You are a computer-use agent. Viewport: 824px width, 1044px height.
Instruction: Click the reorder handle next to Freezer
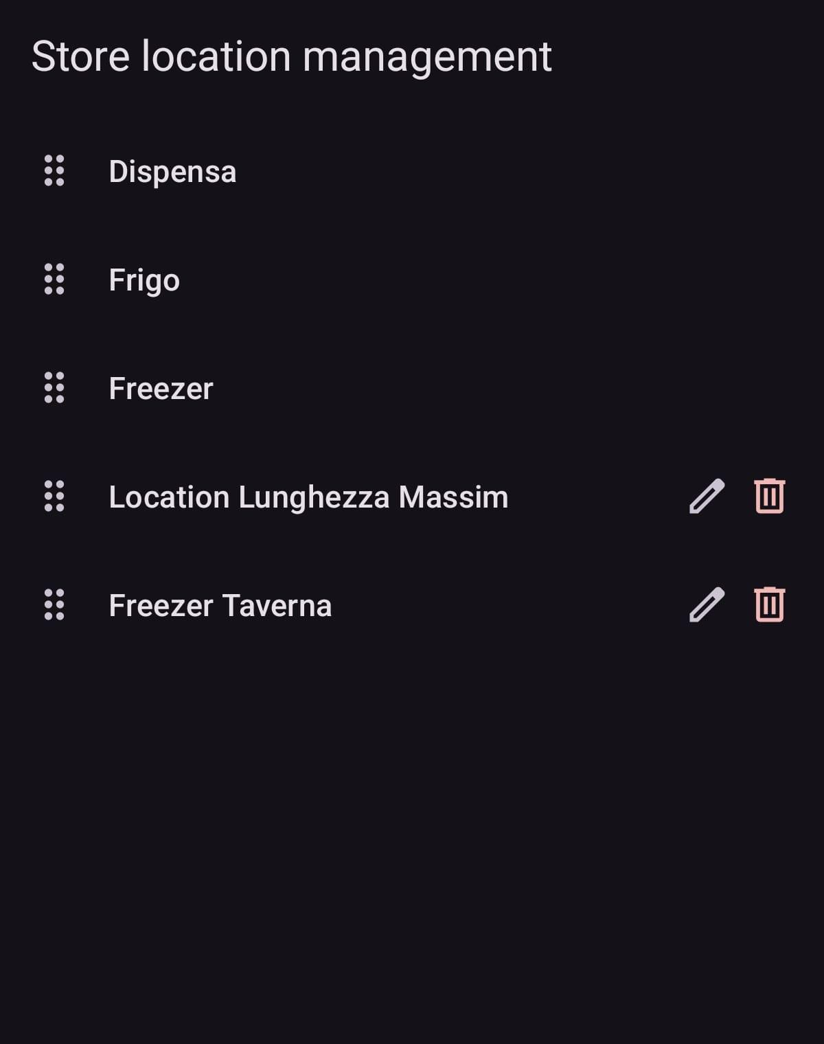[x=54, y=388]
